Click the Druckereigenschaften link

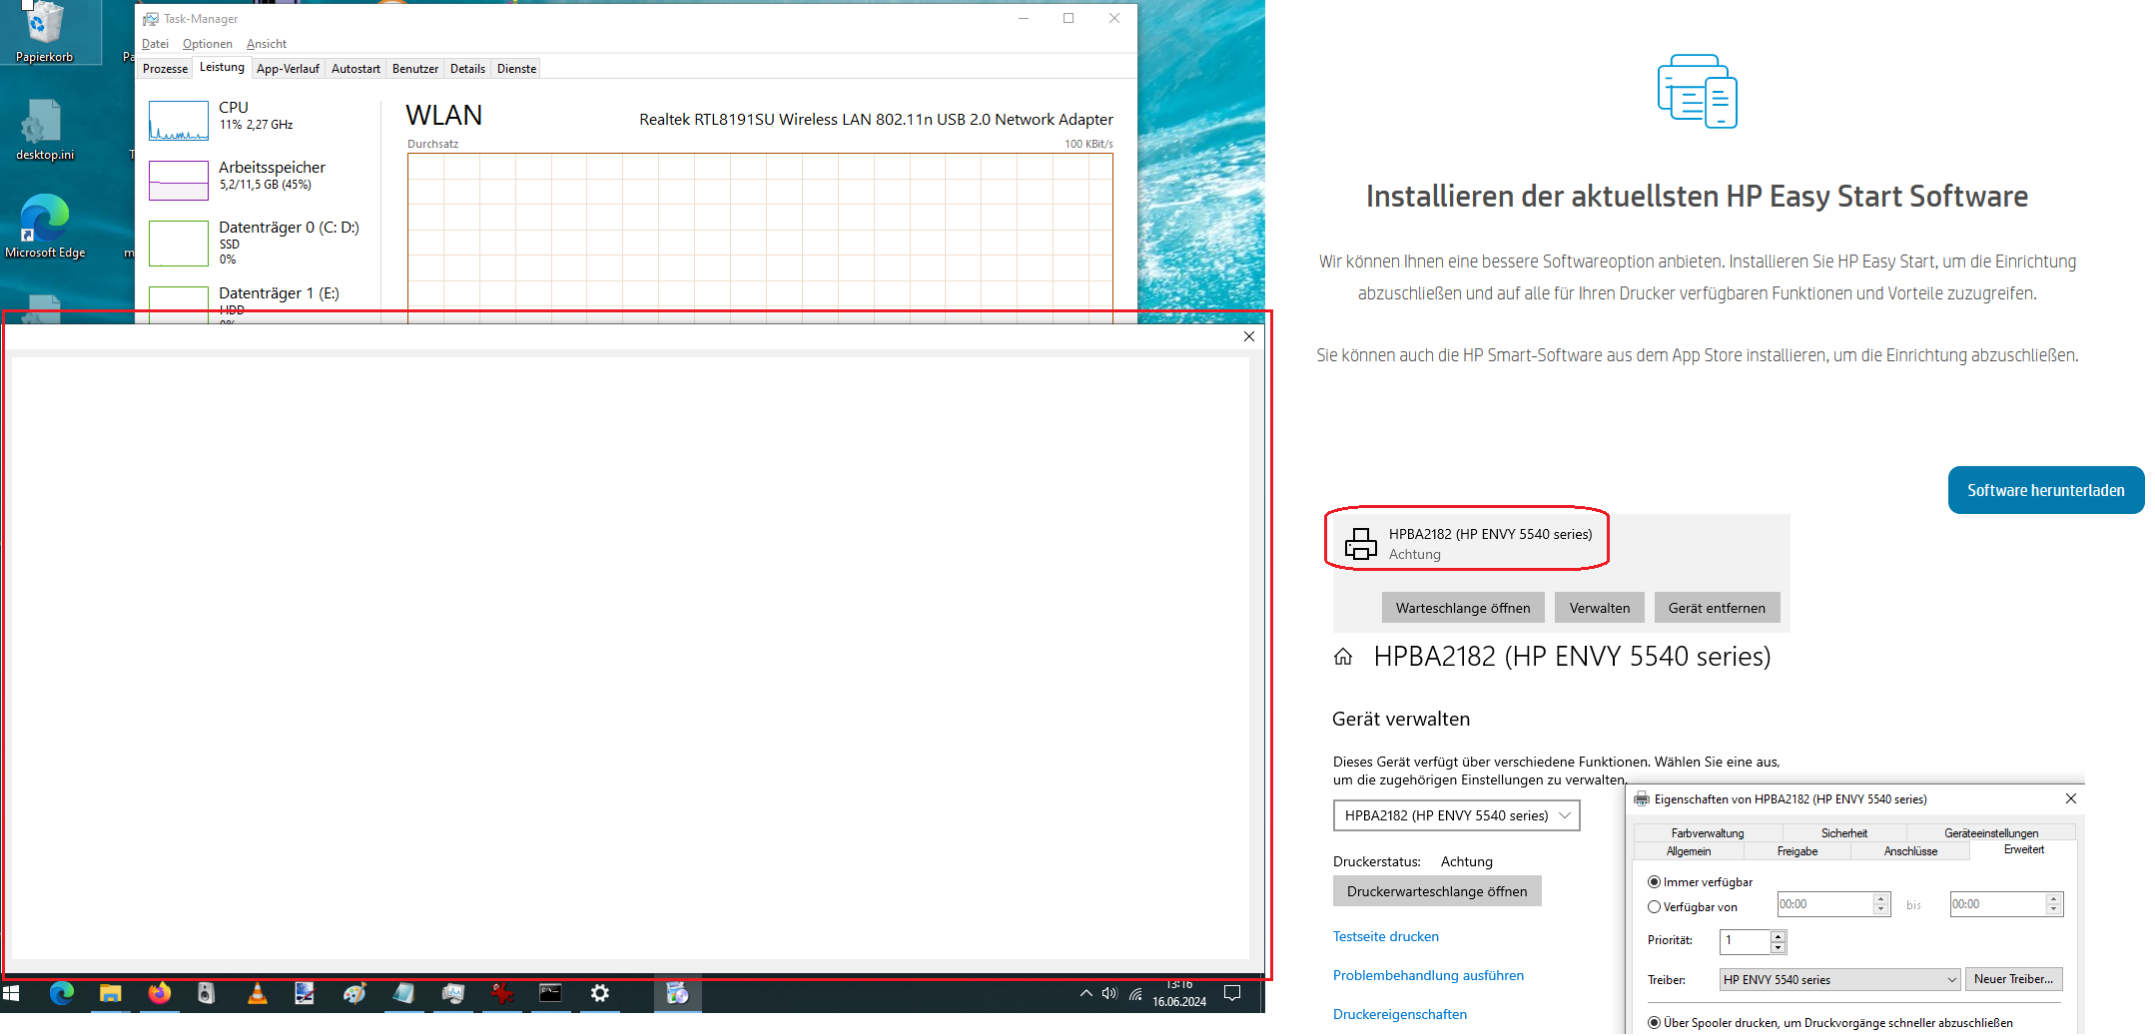tap(1400, 1014)
